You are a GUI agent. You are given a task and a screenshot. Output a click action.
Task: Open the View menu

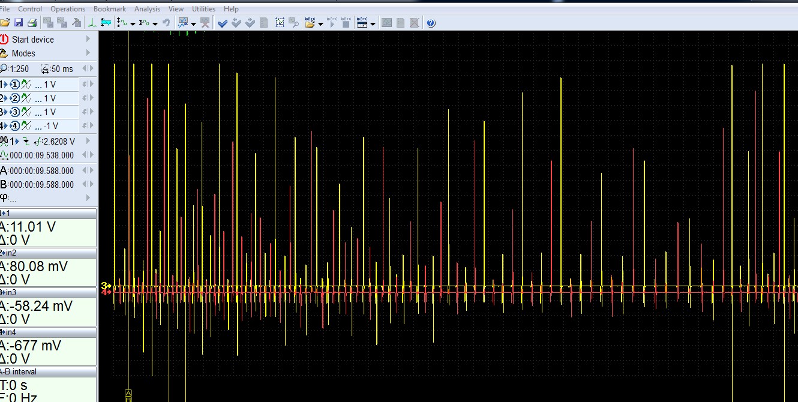pyautogui.click(x=176, y=9)
